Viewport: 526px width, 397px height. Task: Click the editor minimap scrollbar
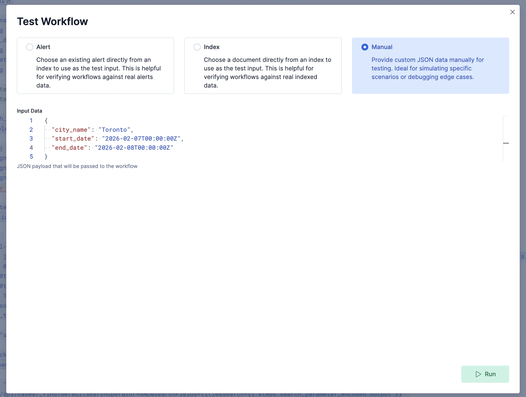506,139
